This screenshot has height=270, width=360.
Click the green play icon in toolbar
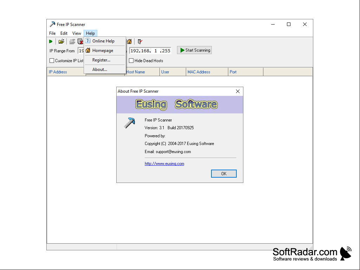tap(51, 41)
